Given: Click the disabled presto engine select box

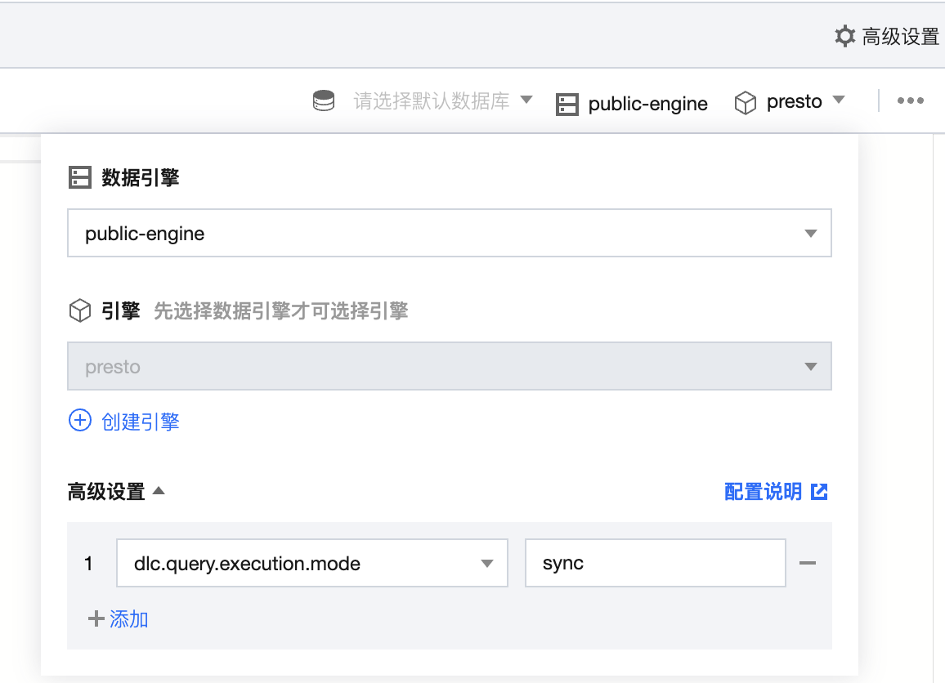Looking at the screenshot, I should pos(449,367).
